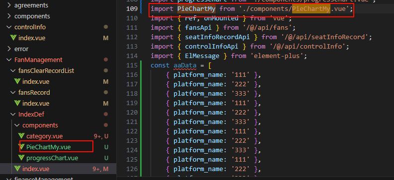
Task: Click the aaData variable with squiggly underline
Action: click(x=185, y=65)
